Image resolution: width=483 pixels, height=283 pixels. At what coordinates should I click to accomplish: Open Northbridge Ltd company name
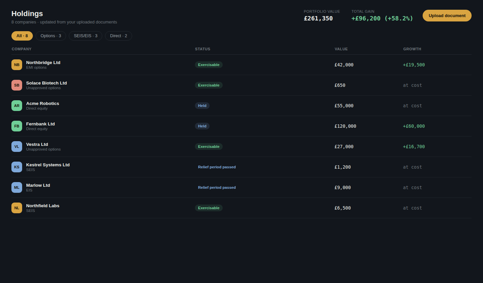43,62
